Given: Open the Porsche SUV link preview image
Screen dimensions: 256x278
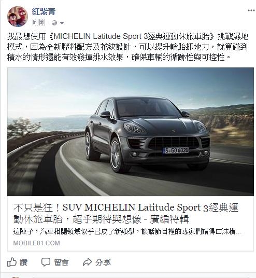Looking at the screenshot, I should tap(131, 132).
